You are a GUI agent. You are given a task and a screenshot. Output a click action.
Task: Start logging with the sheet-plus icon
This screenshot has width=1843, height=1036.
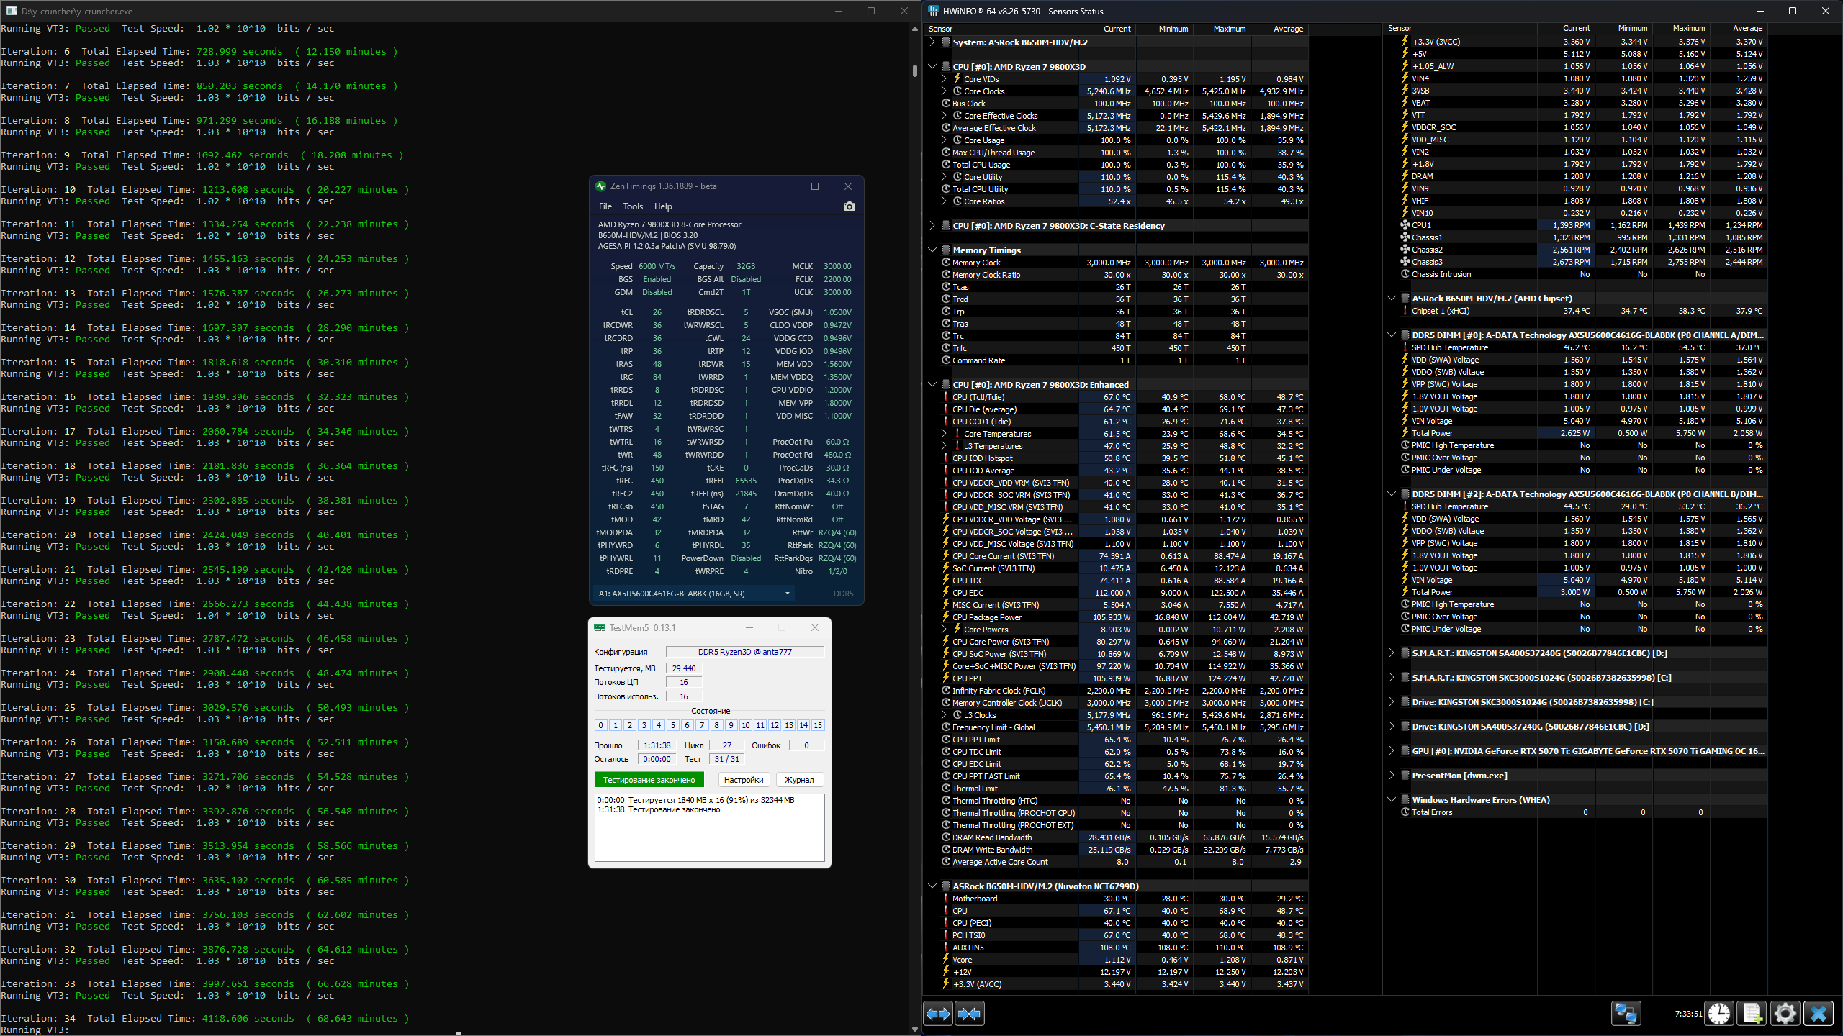[1752, 1014]
